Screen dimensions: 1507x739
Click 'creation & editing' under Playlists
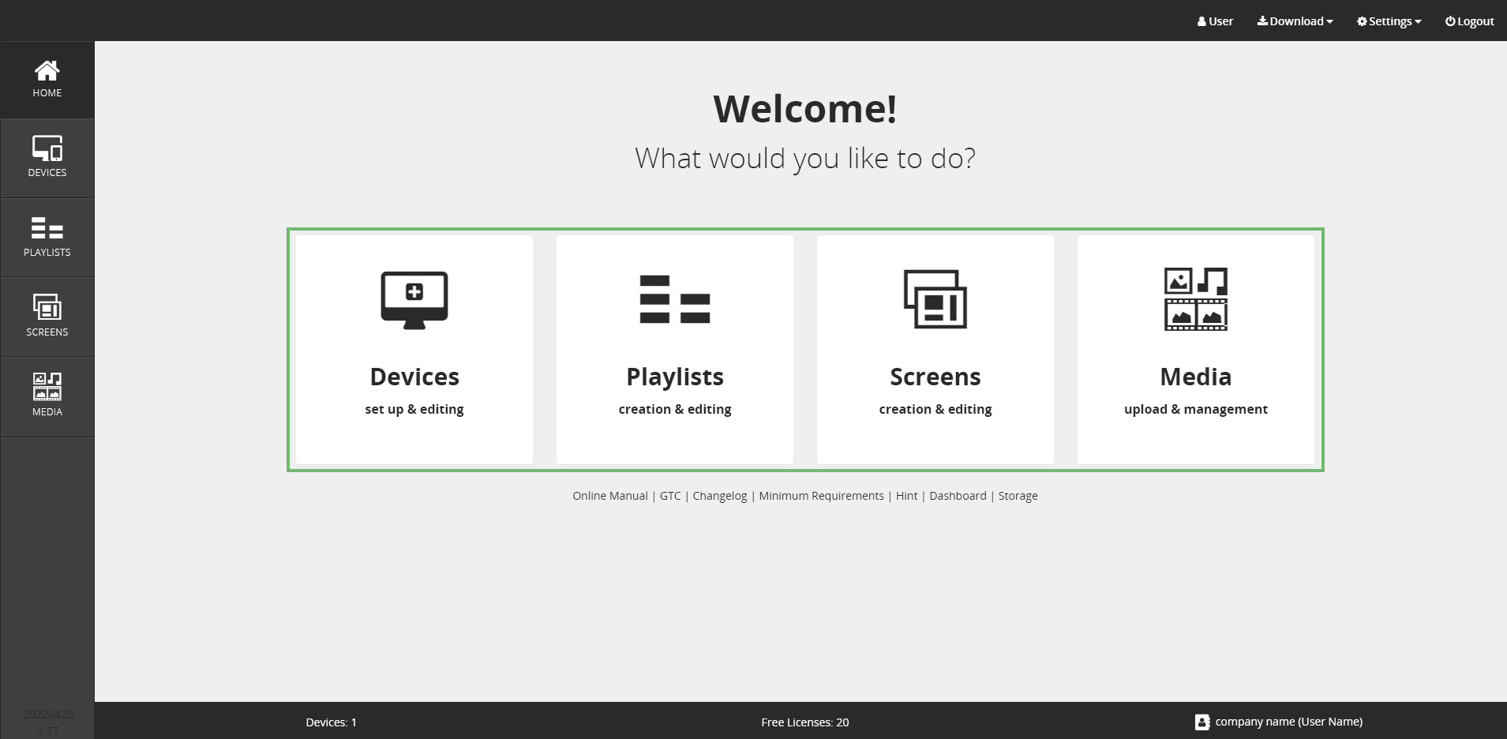(x=675, y=409)
